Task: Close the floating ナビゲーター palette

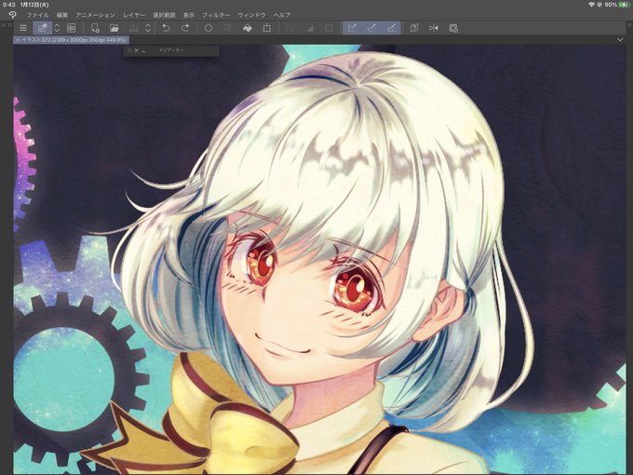Action: click(x=136, y=50)
